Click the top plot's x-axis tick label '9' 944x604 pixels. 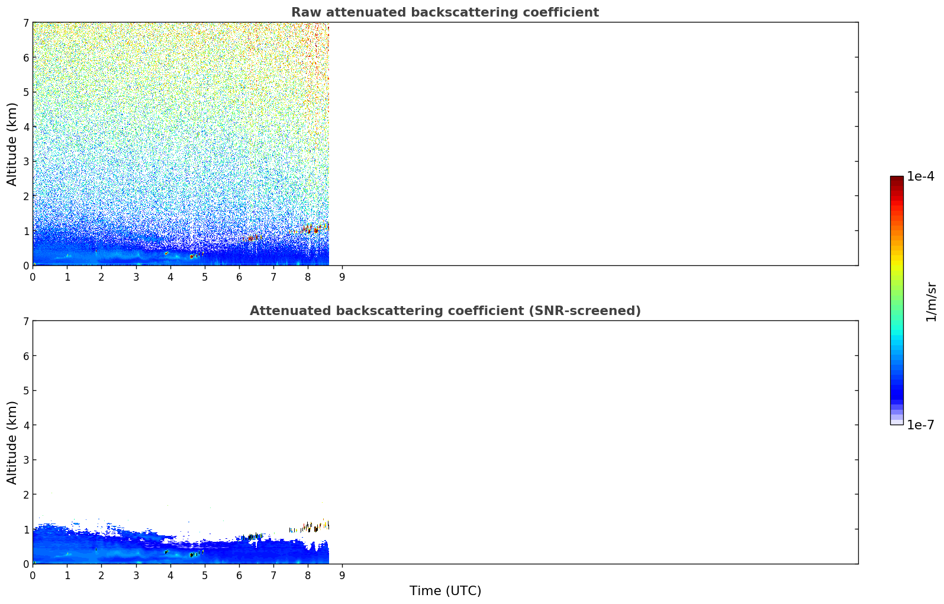pos(342,277)
